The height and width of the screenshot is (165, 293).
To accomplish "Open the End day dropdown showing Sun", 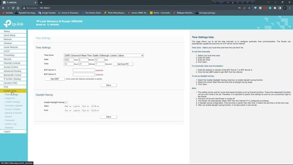I will point(86,110).
